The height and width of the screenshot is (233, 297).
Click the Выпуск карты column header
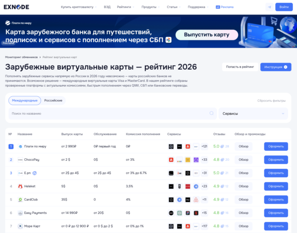[x=72, y=134]
